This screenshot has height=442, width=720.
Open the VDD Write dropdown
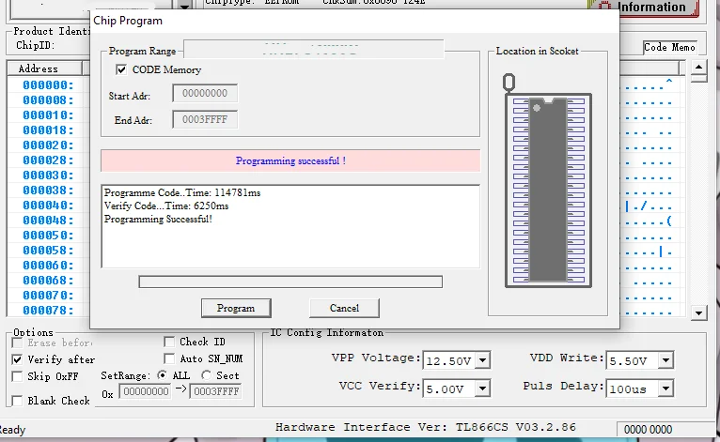(x=665, y=360)
